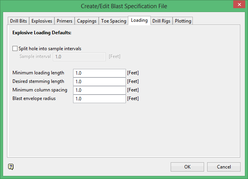This screenshot has height=179, width=248.
Task: Go to the Cappings tab
Action: point(87,21)
